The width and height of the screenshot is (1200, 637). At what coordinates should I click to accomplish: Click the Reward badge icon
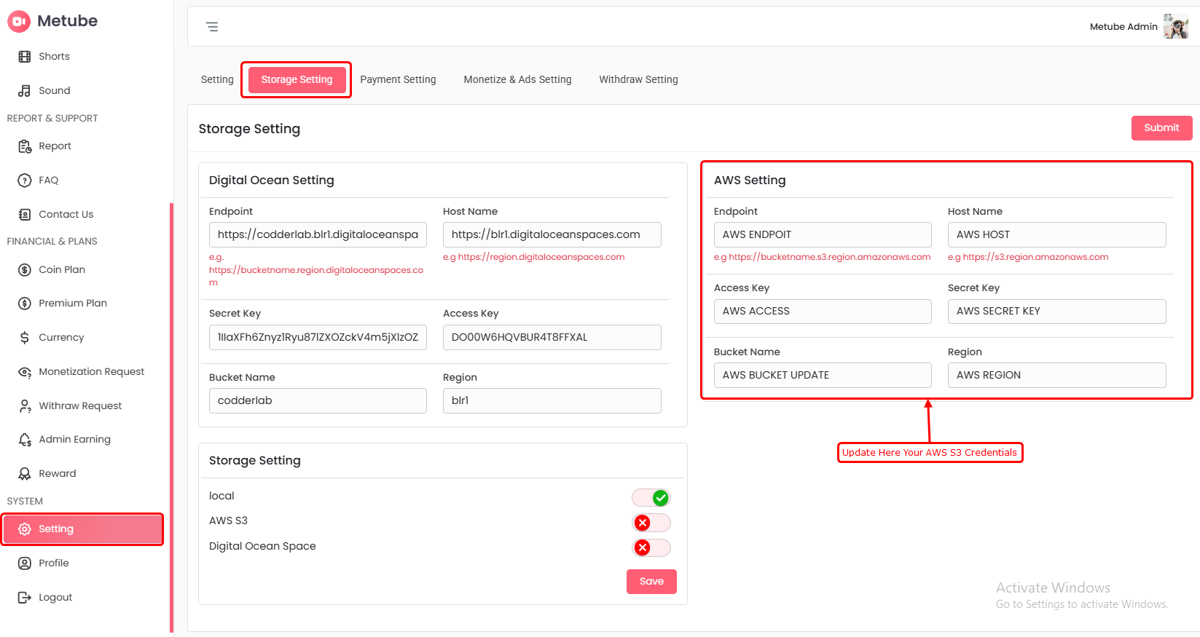pyautogui.click(x=25, y=474)
